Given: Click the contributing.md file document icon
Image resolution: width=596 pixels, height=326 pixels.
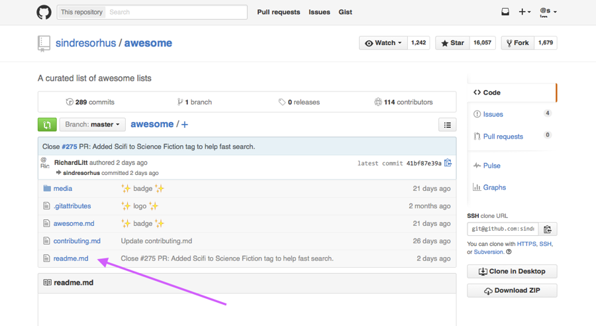Looking at the screenshot, I should click(x=46, y=241).
